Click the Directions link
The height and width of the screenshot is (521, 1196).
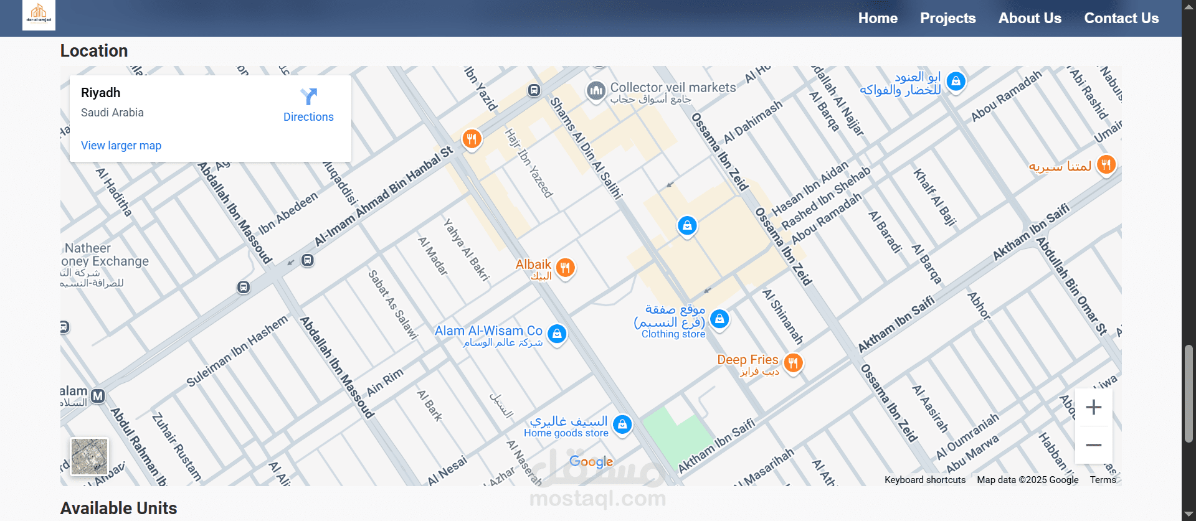[308, 117]
